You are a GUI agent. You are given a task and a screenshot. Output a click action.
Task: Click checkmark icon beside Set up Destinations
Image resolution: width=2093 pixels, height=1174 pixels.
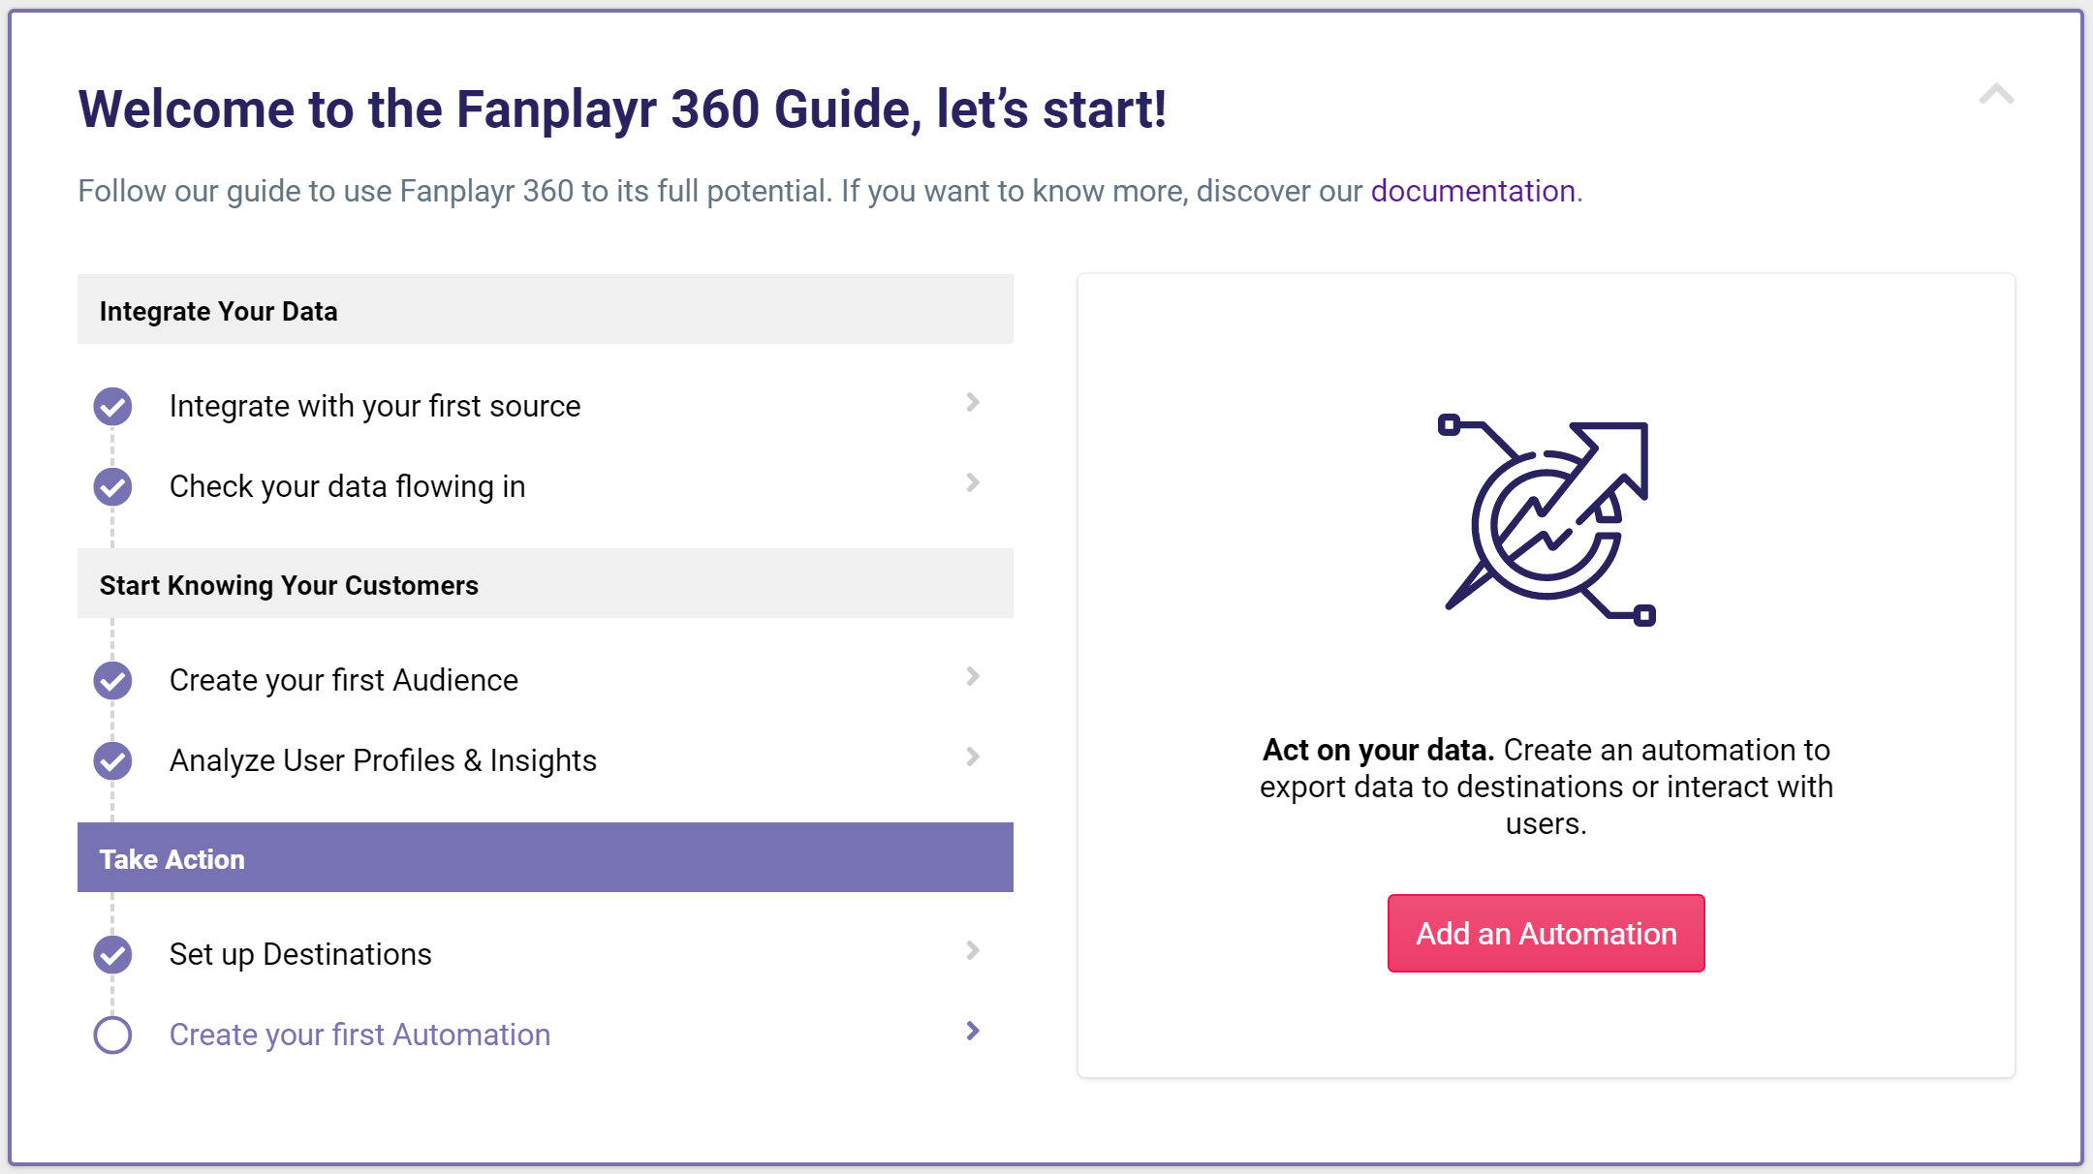112,954
